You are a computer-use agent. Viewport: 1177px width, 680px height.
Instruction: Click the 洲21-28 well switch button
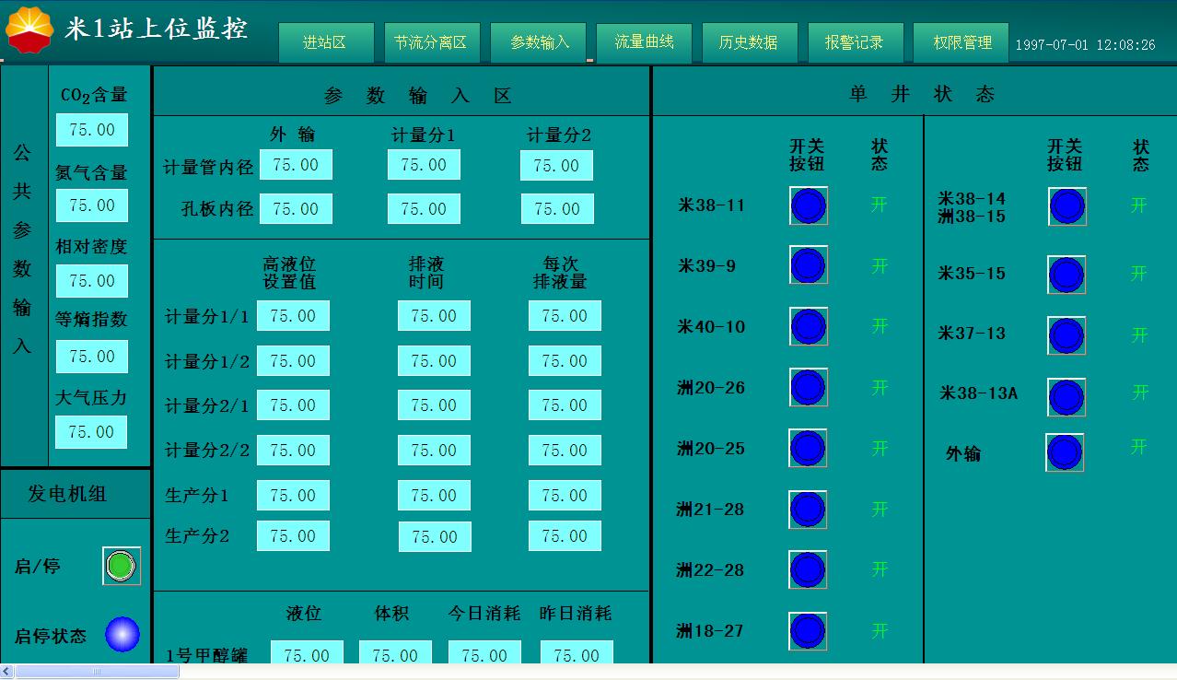tap(807, 510)
